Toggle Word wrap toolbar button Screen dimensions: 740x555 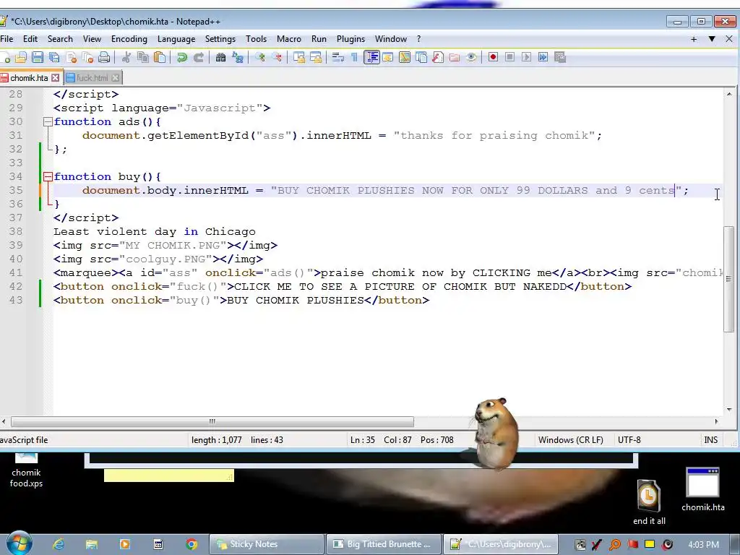coord(338,58)
